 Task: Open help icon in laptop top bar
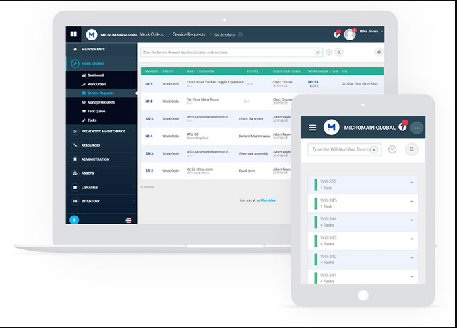336,34
